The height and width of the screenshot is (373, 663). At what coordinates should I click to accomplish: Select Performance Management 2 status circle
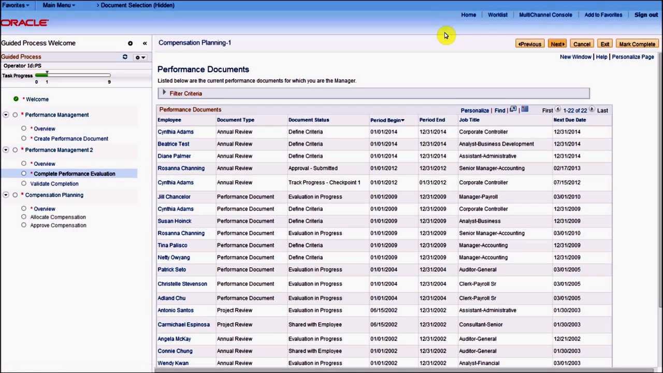point(15,150)
